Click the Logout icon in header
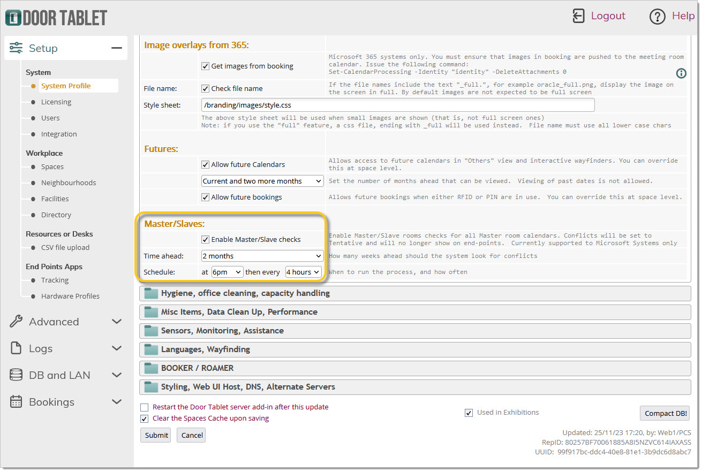 click(578, 16)
